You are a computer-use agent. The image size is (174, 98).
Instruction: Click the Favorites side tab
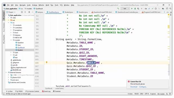4,39
